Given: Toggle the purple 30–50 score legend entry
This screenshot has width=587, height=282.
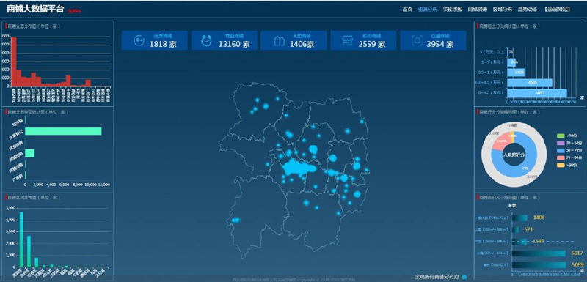Looking at the screenshot, I should point(567,143).
